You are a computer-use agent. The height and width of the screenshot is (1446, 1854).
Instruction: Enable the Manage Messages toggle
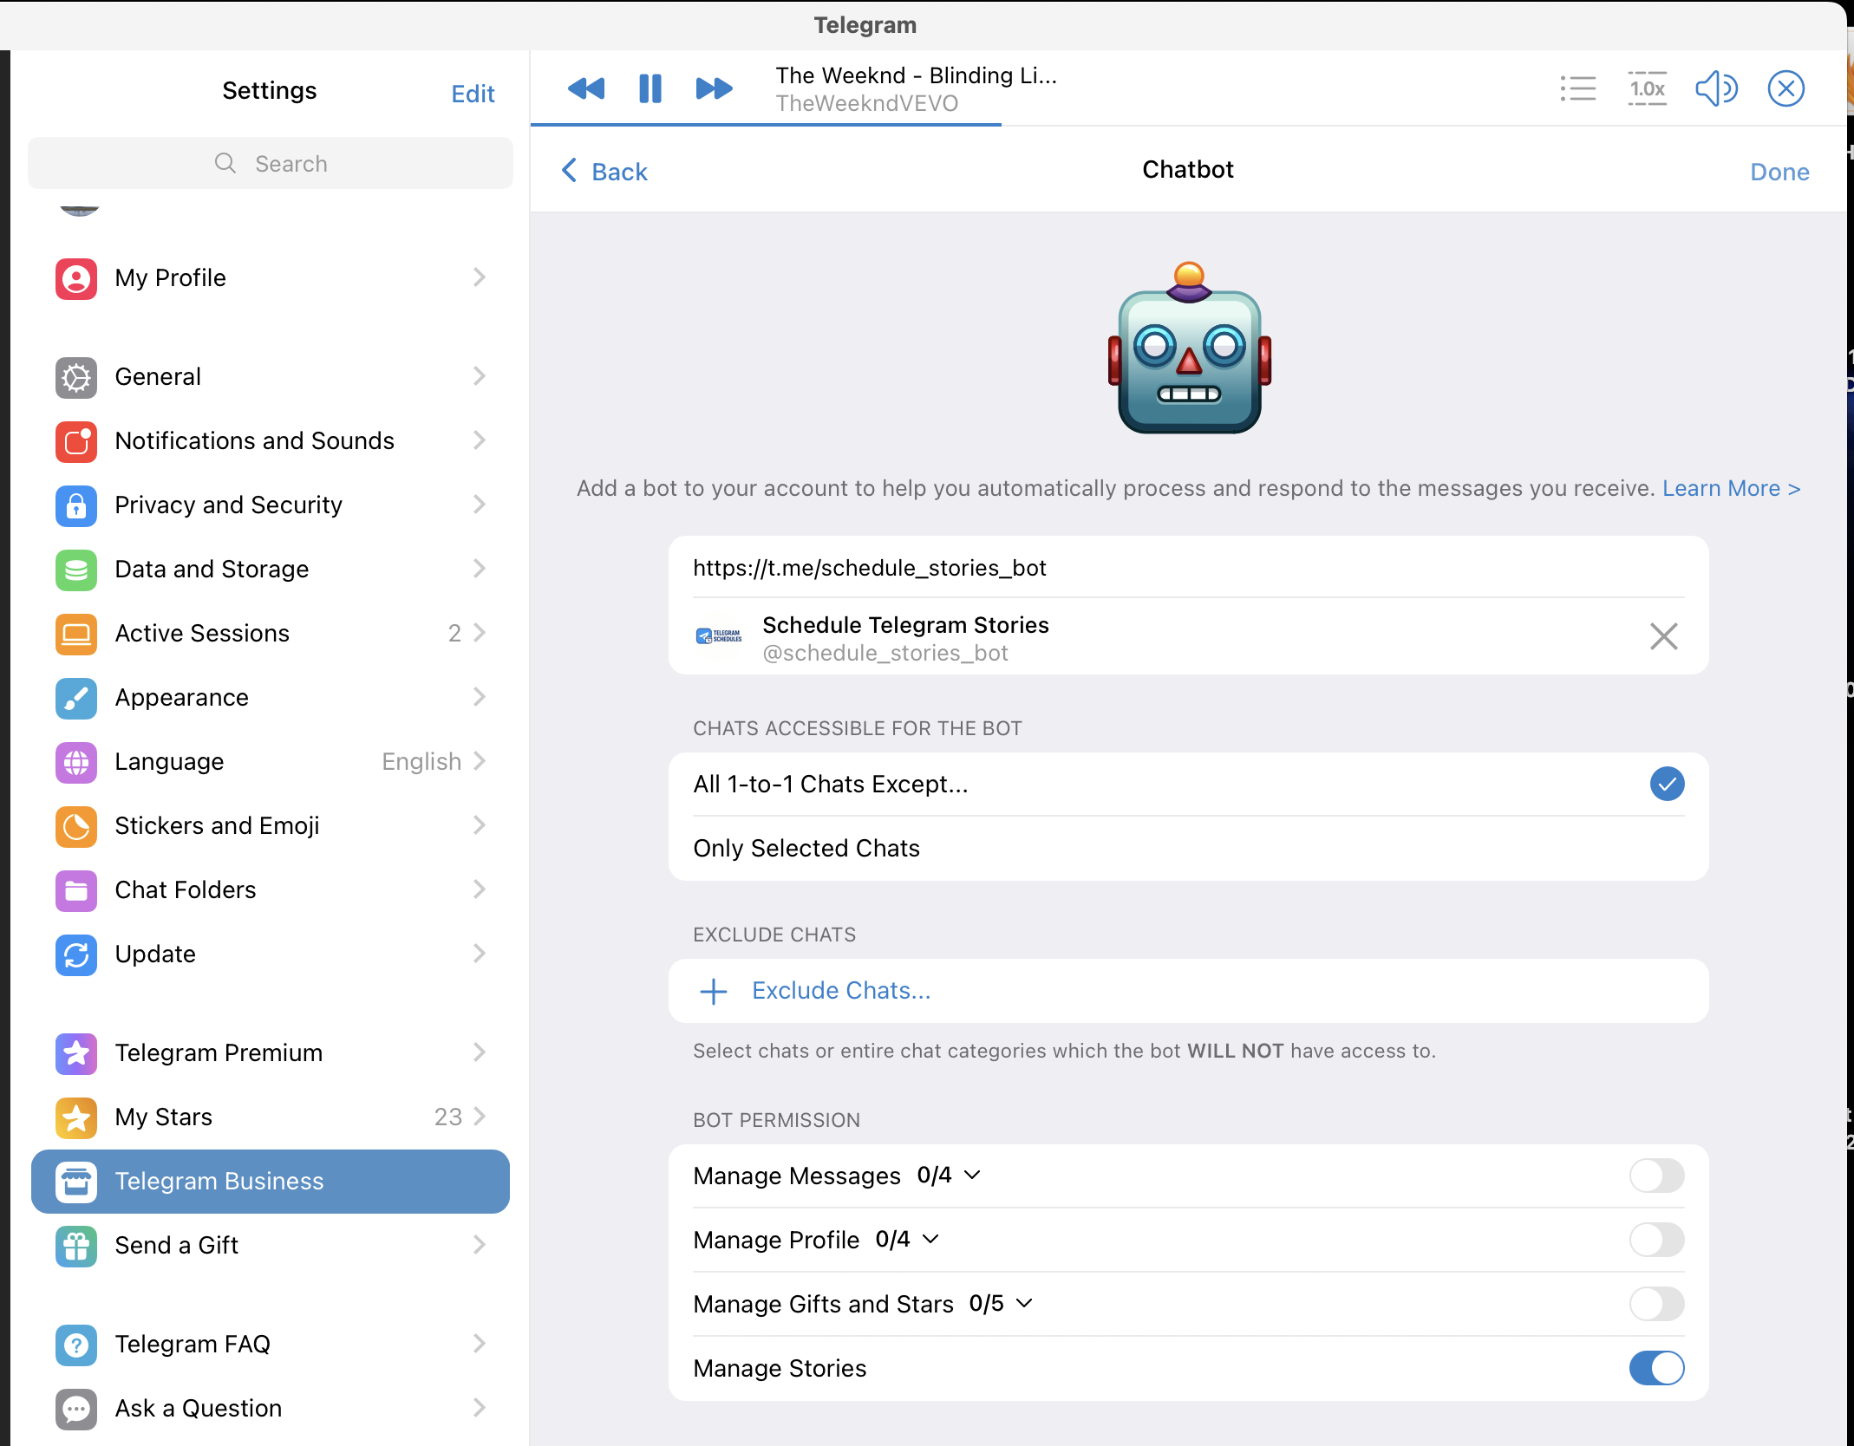point(1656,1176)
